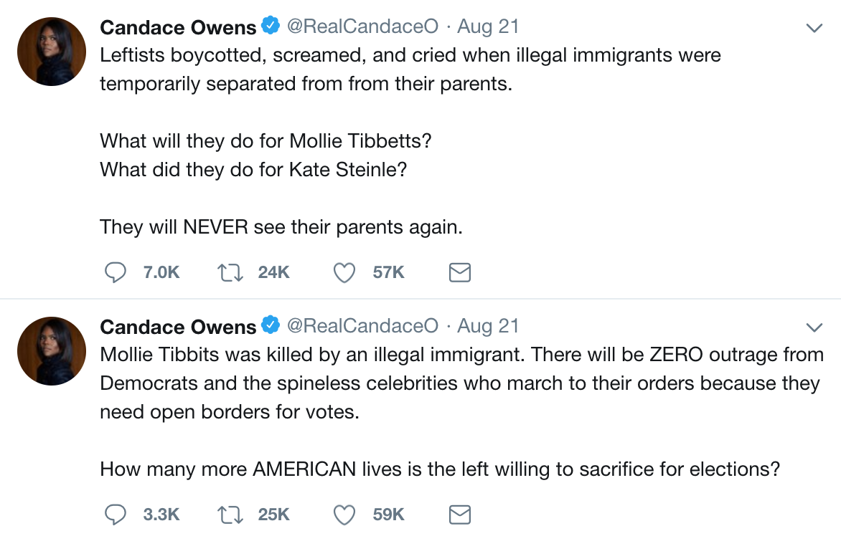Visit @RealCandaceO handle on first tweet
Viewport: 841px width, 536px height.
tap(362, 27)
